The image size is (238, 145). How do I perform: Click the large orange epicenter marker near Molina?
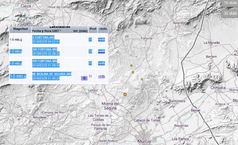click(125, 94)
